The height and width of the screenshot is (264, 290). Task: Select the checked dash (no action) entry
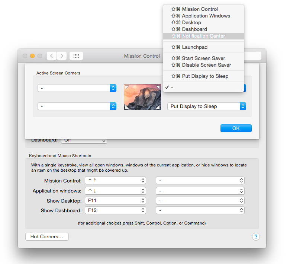click(x=203, y=87)
